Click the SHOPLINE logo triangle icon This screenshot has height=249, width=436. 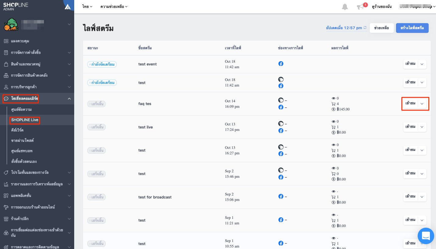point(68,7)
